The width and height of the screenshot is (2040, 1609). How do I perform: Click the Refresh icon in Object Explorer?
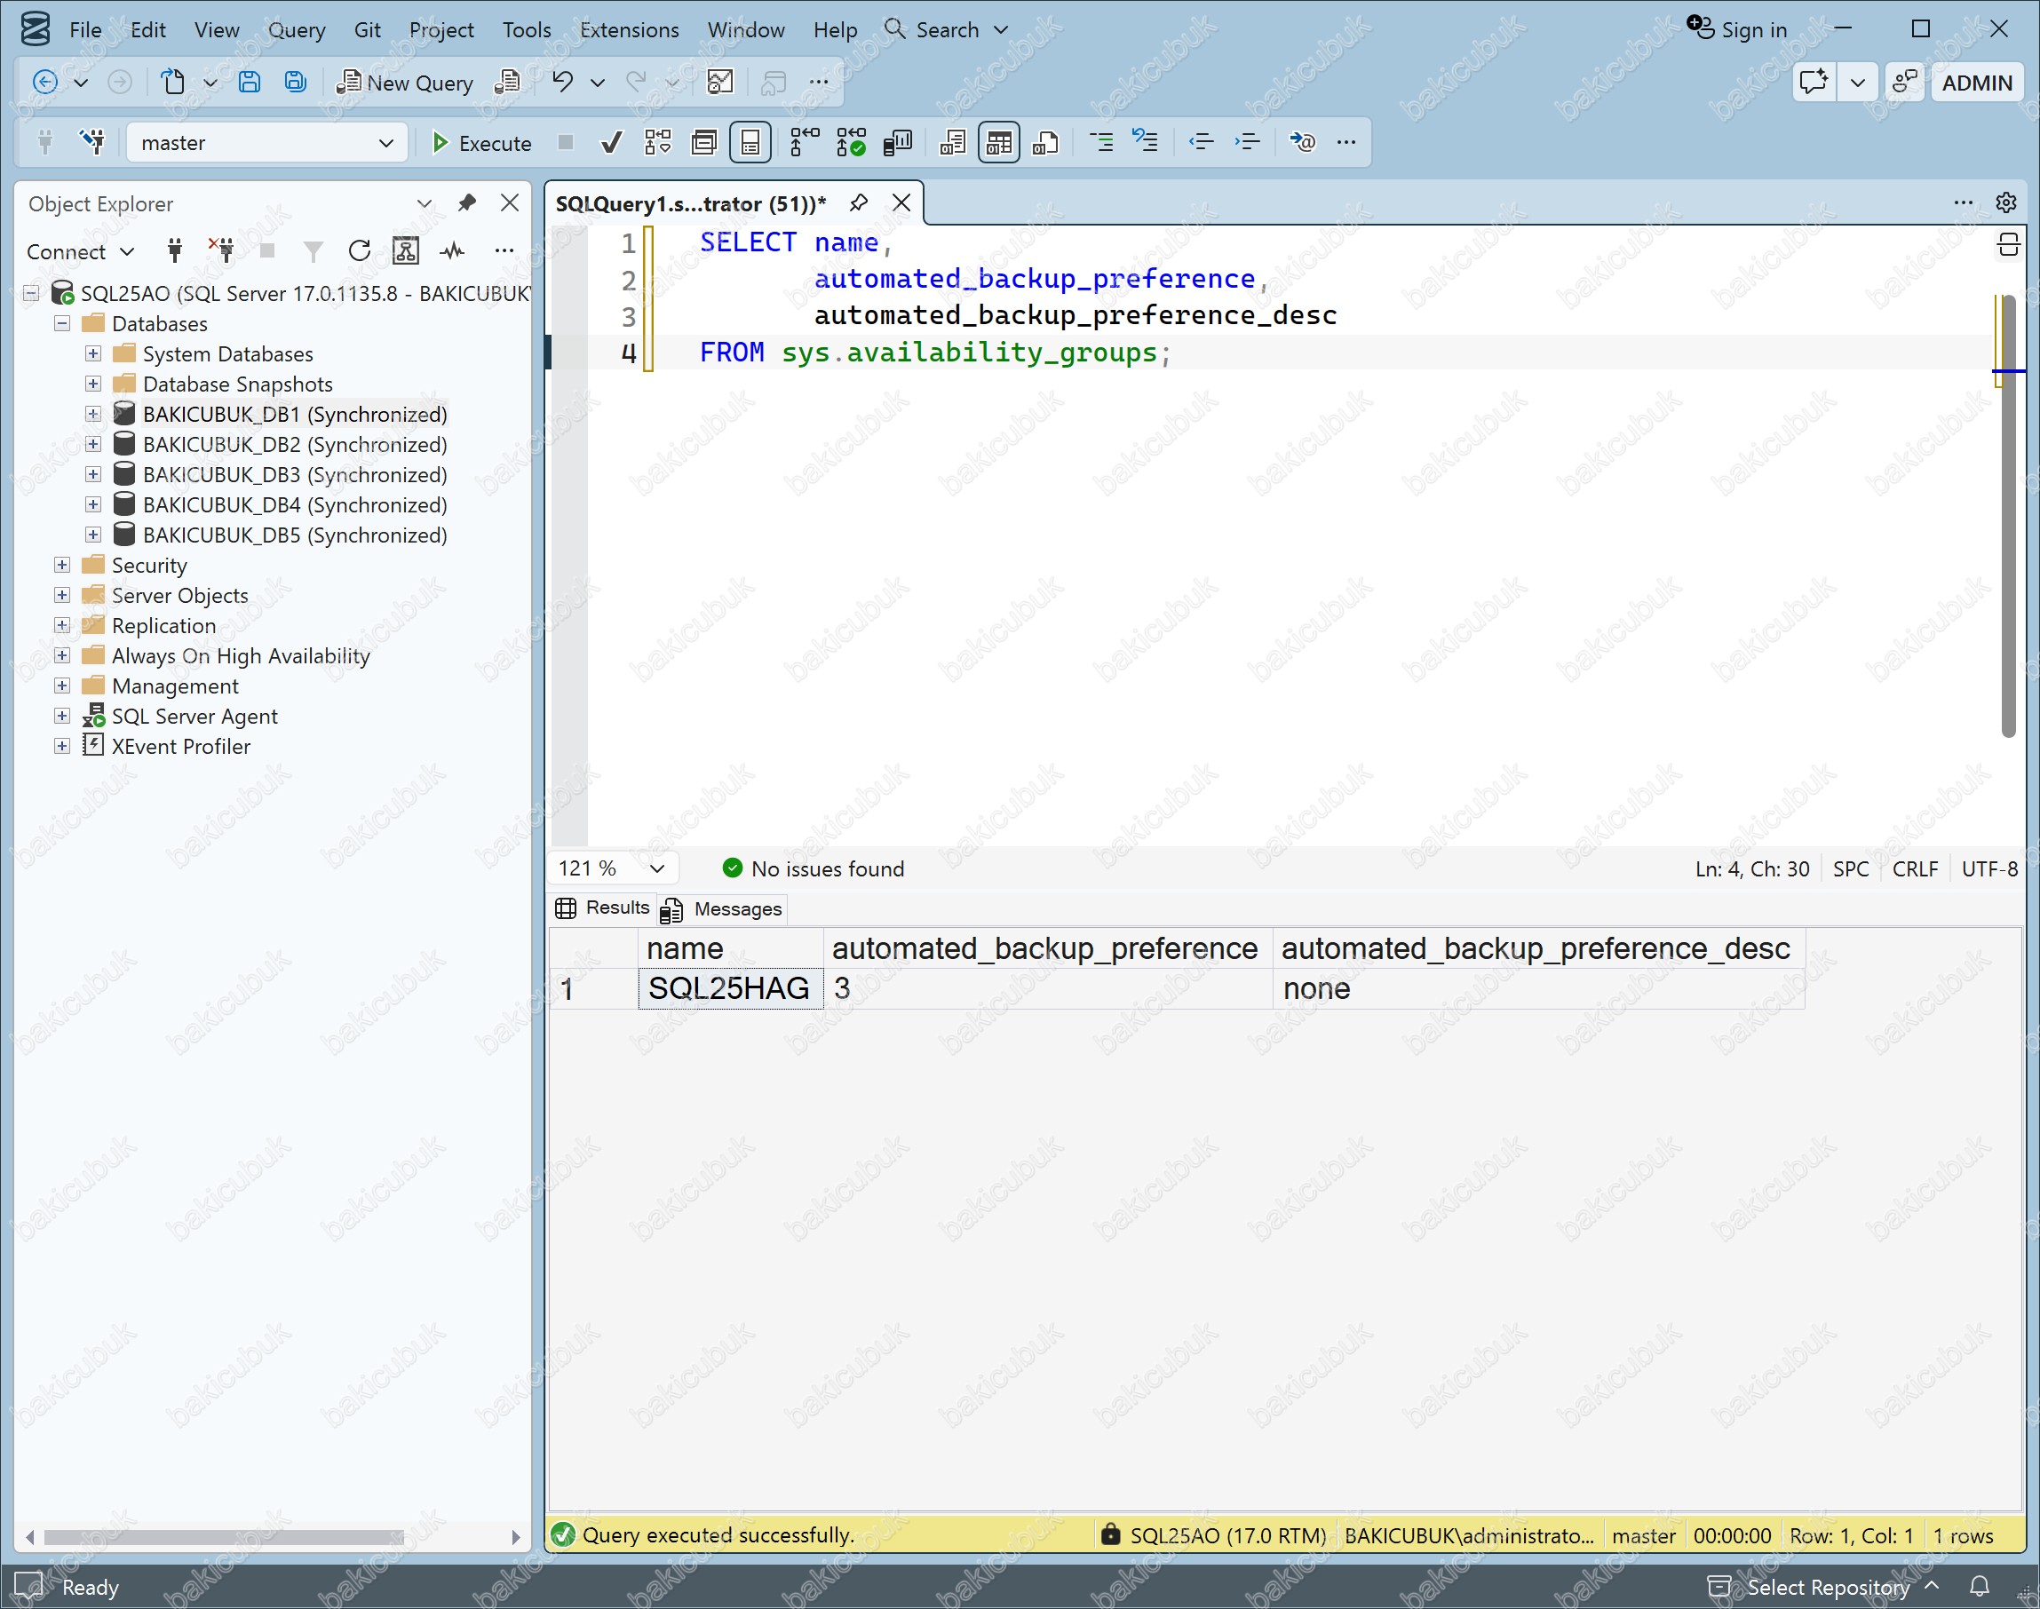[359, 251]
